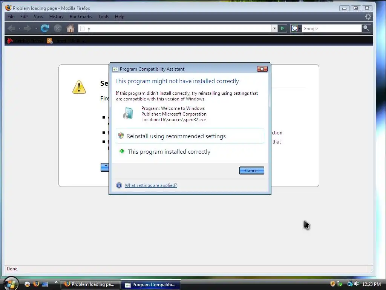
Task: Expand the Back button history dropdown
Action: click(19, 29)
